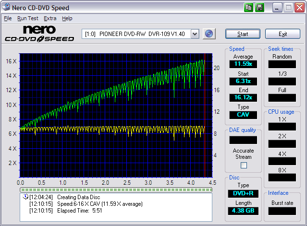Open the File menu

click(8, 18)
